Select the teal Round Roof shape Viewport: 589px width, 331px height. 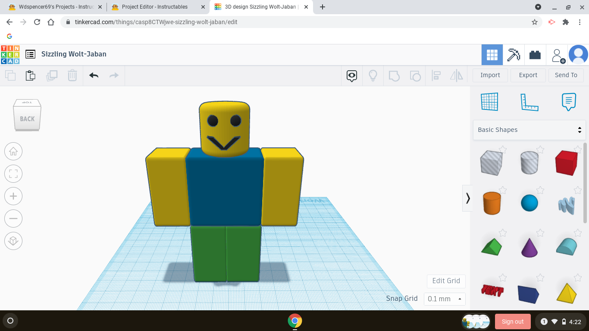[567, 247]
